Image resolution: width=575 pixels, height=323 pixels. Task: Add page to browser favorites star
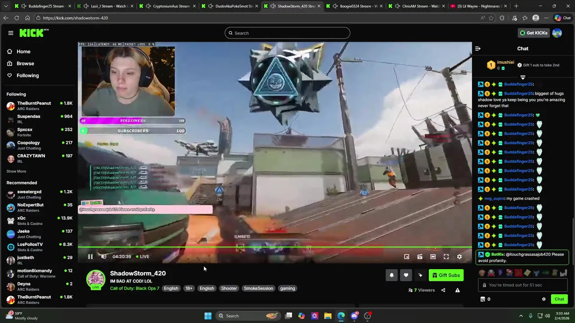tap(491, 18)
